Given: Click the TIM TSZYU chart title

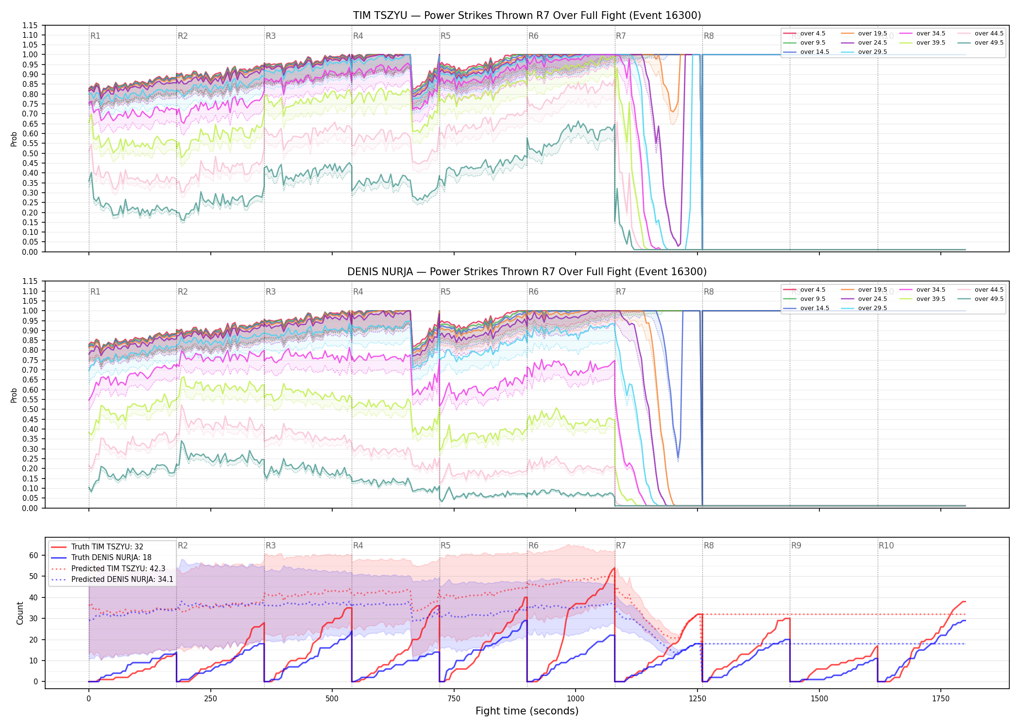Looking at the screenshot, I should pos(527,16).
